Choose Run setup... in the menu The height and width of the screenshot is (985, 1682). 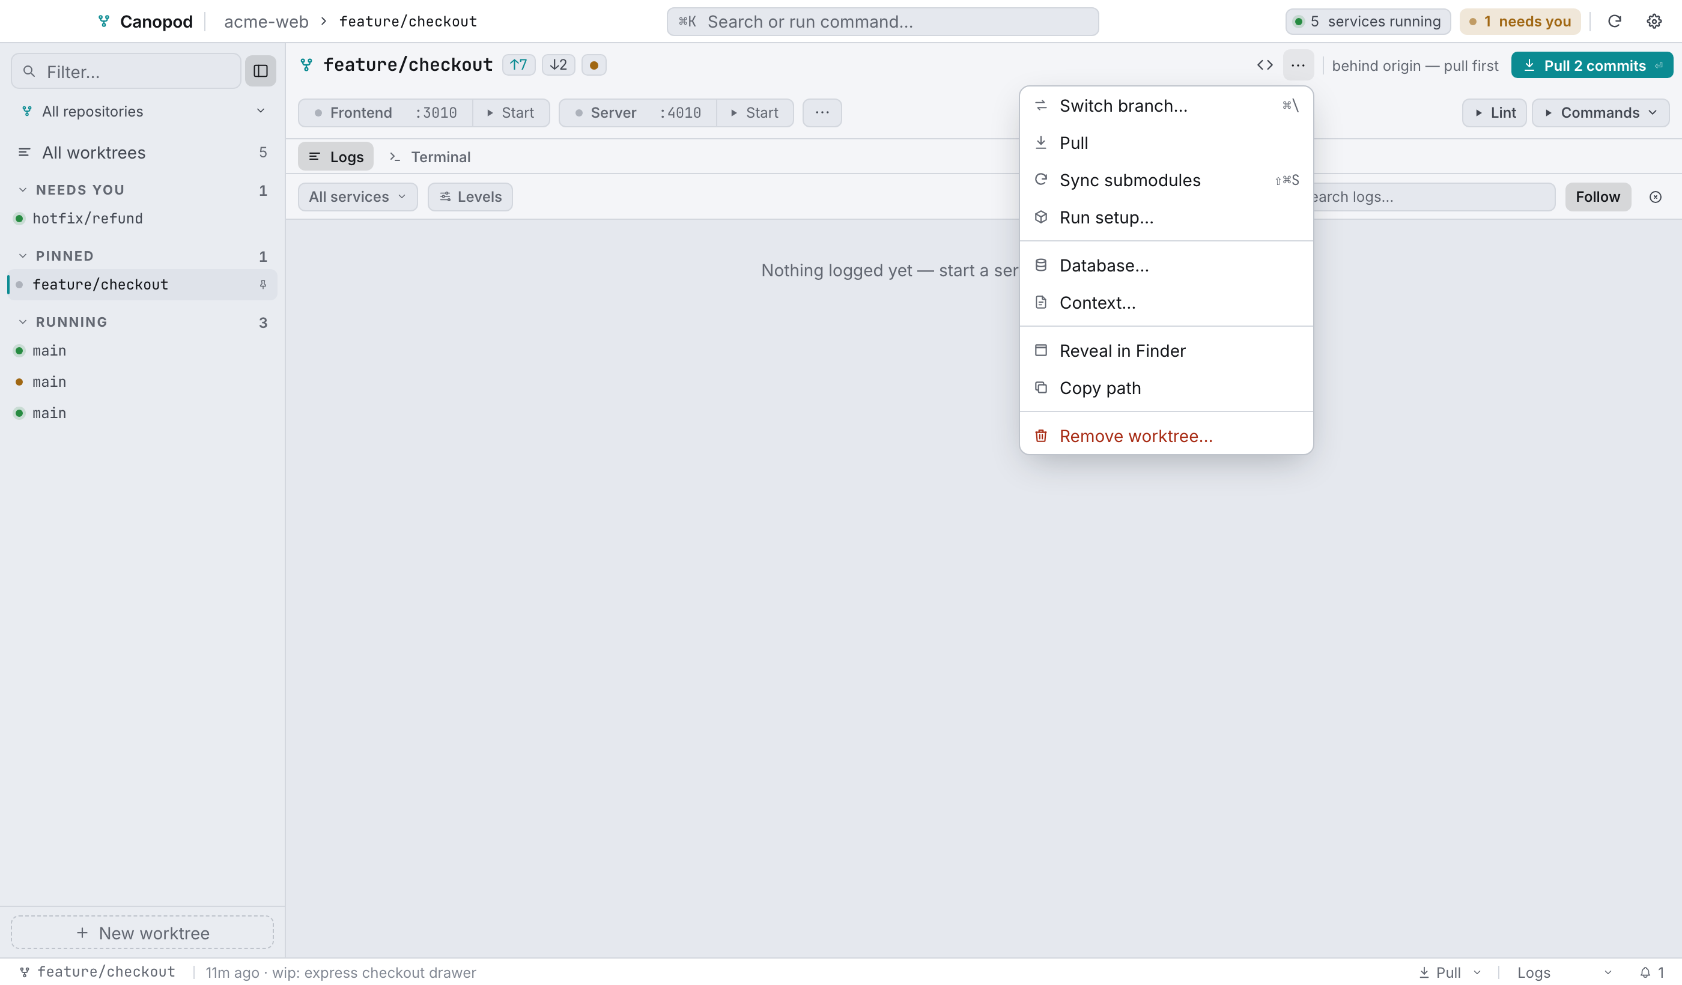1166,217
